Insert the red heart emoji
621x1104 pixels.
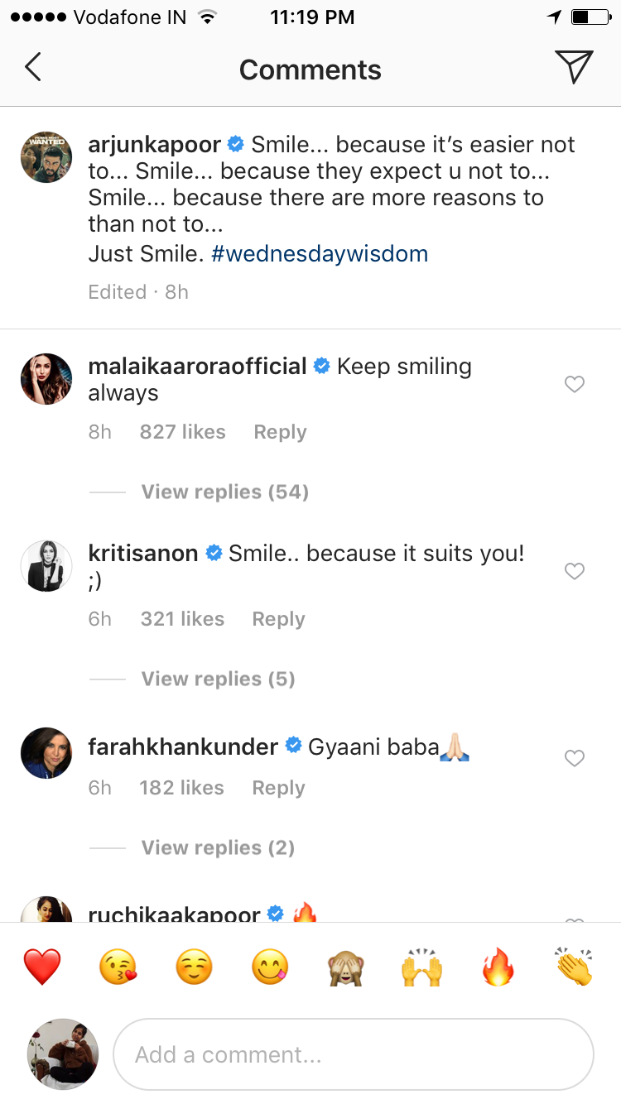[42, 967]
